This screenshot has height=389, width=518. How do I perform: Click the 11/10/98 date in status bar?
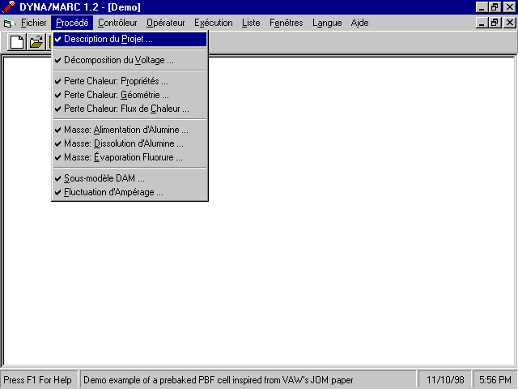(445, 380)
